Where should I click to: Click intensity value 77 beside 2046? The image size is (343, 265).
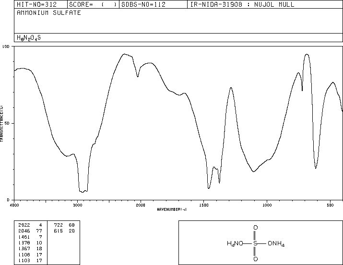[x=39, y=230]
